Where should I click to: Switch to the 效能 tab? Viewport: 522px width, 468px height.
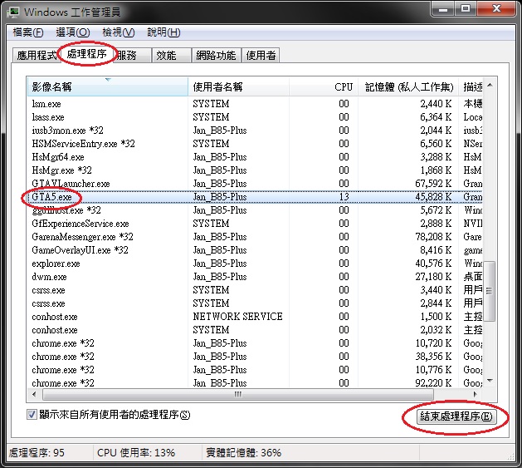coord(167,56)
